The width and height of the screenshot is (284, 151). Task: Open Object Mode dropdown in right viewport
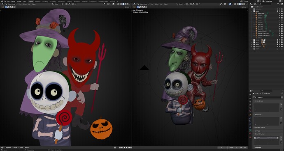(x=143, y=4)
